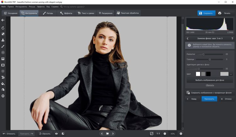Go back using the arrow beside step title
Screen dimensions: 236x137
(188, 38)
